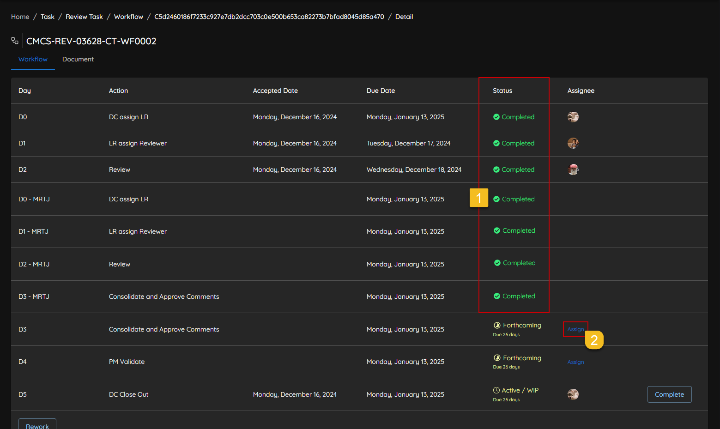
Task: Click the workflow icon beside CMCS-REV-03628-CT-WF0002
Action: pyautogui.click(x=15, y=41)
